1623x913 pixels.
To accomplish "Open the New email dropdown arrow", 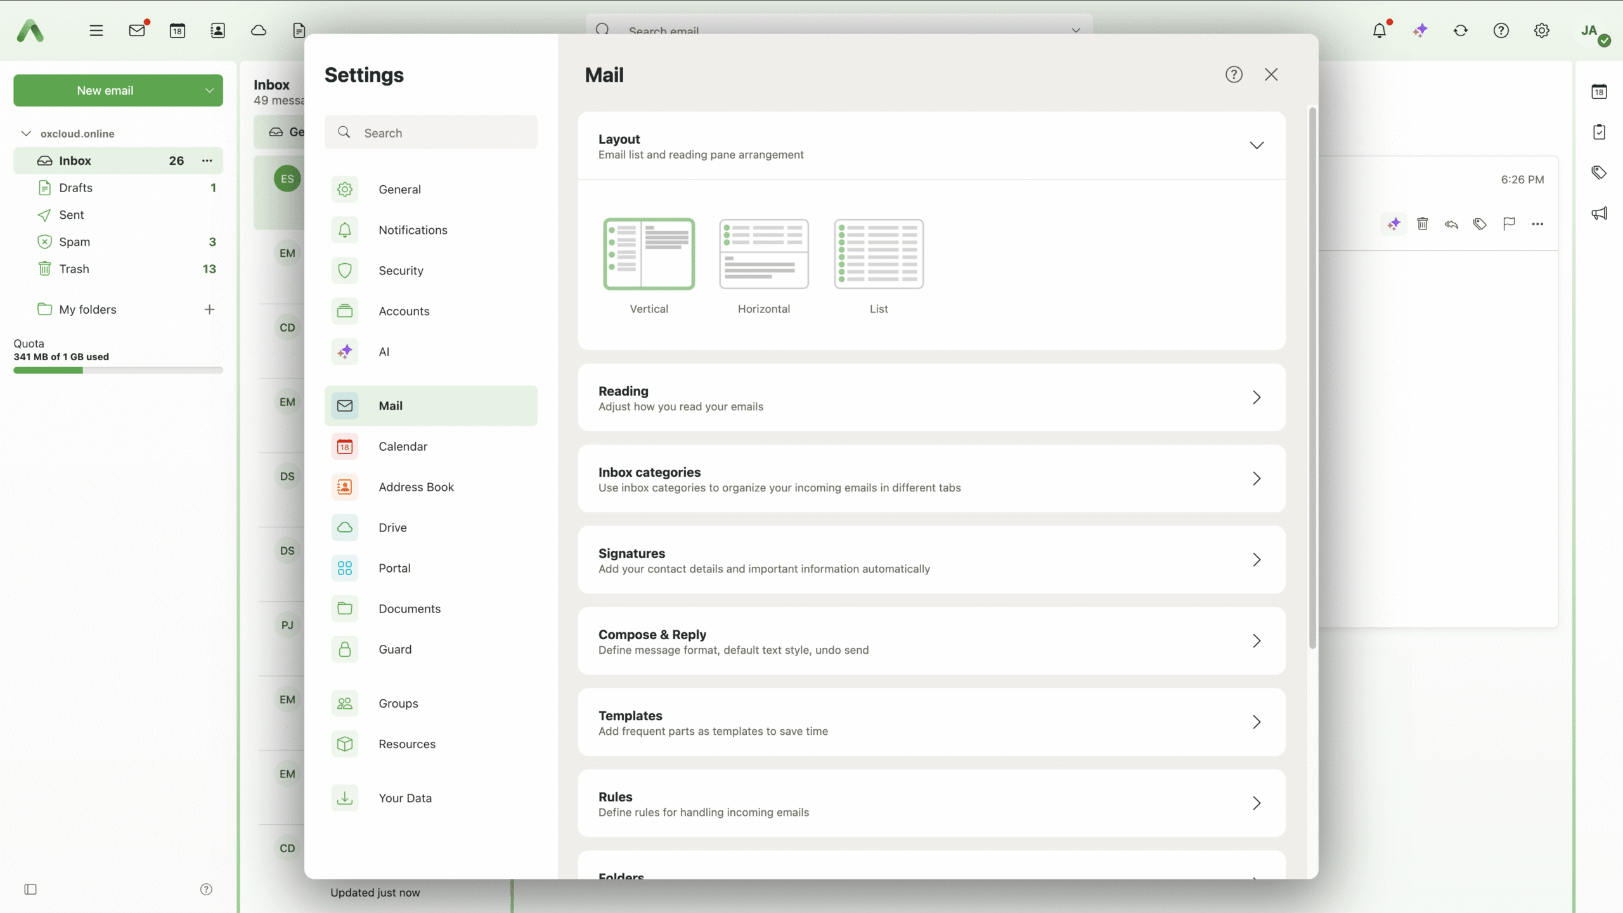I will (209, 91).
